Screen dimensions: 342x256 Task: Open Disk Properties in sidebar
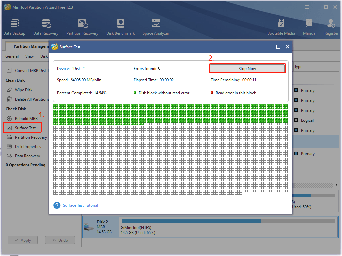[24, 147]
